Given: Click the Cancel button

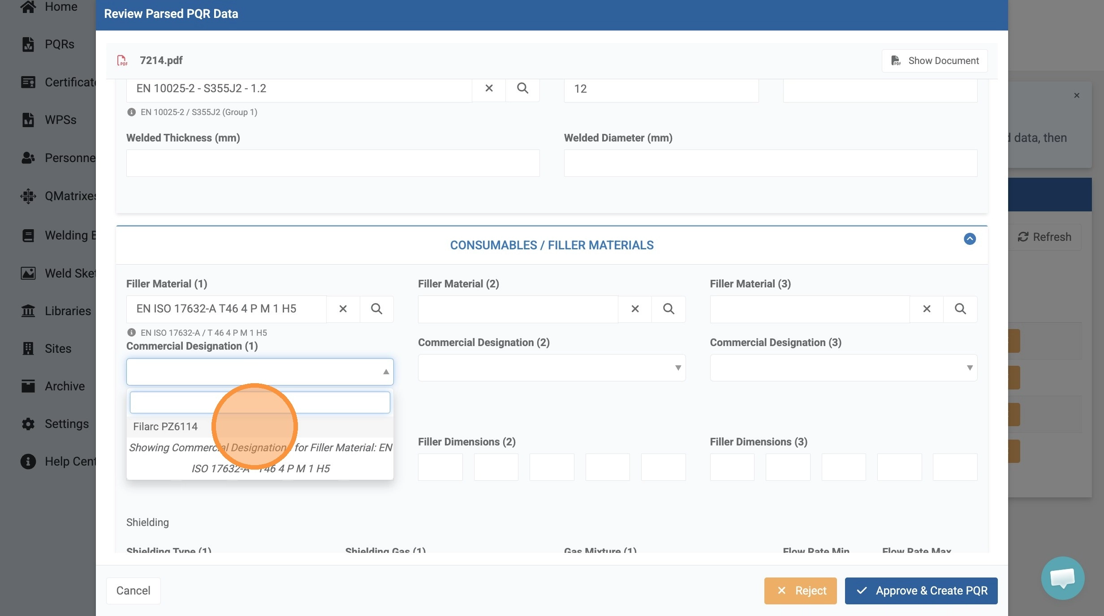Looking at the screenshot, I should (133, 590).
